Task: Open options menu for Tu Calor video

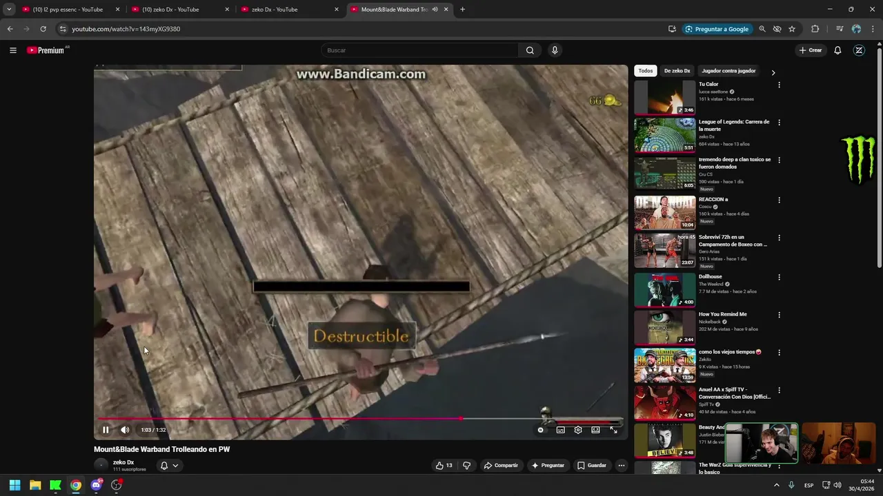Action: pos(779,85)
